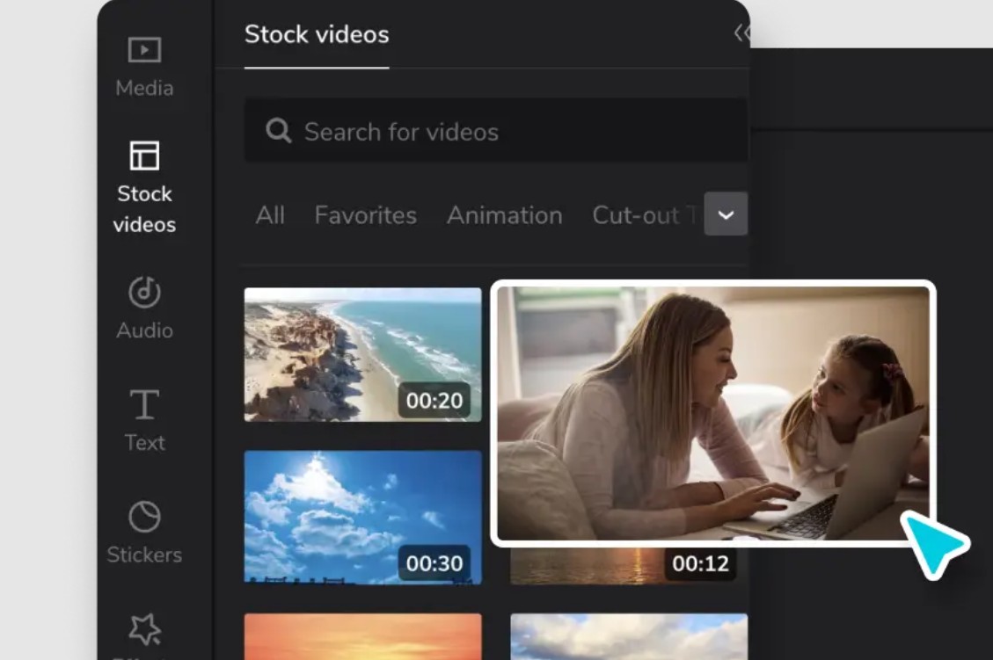
Task: Click the Stock videos panel header tab
Action: click(x=317, y=35)
